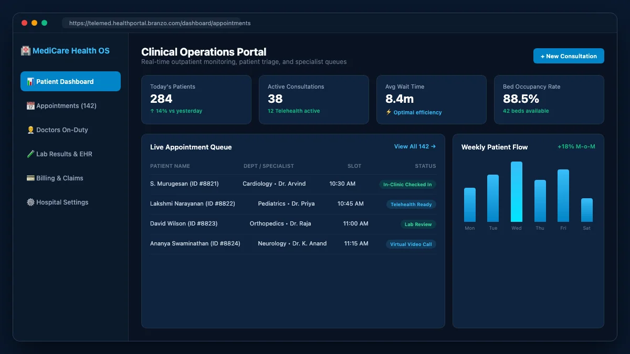Image resolution: width=630 pixels, height=354 pixels.
Task: Click the 11:00 AM slot cell
Action: [356, 224]
